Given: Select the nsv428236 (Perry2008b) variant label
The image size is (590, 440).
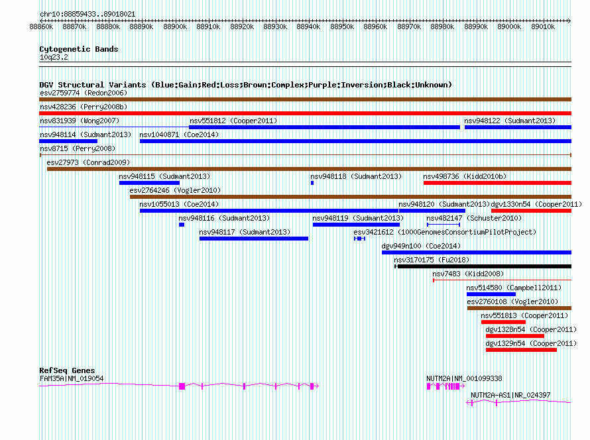Looking at the screenshot, I should point(84,107).
